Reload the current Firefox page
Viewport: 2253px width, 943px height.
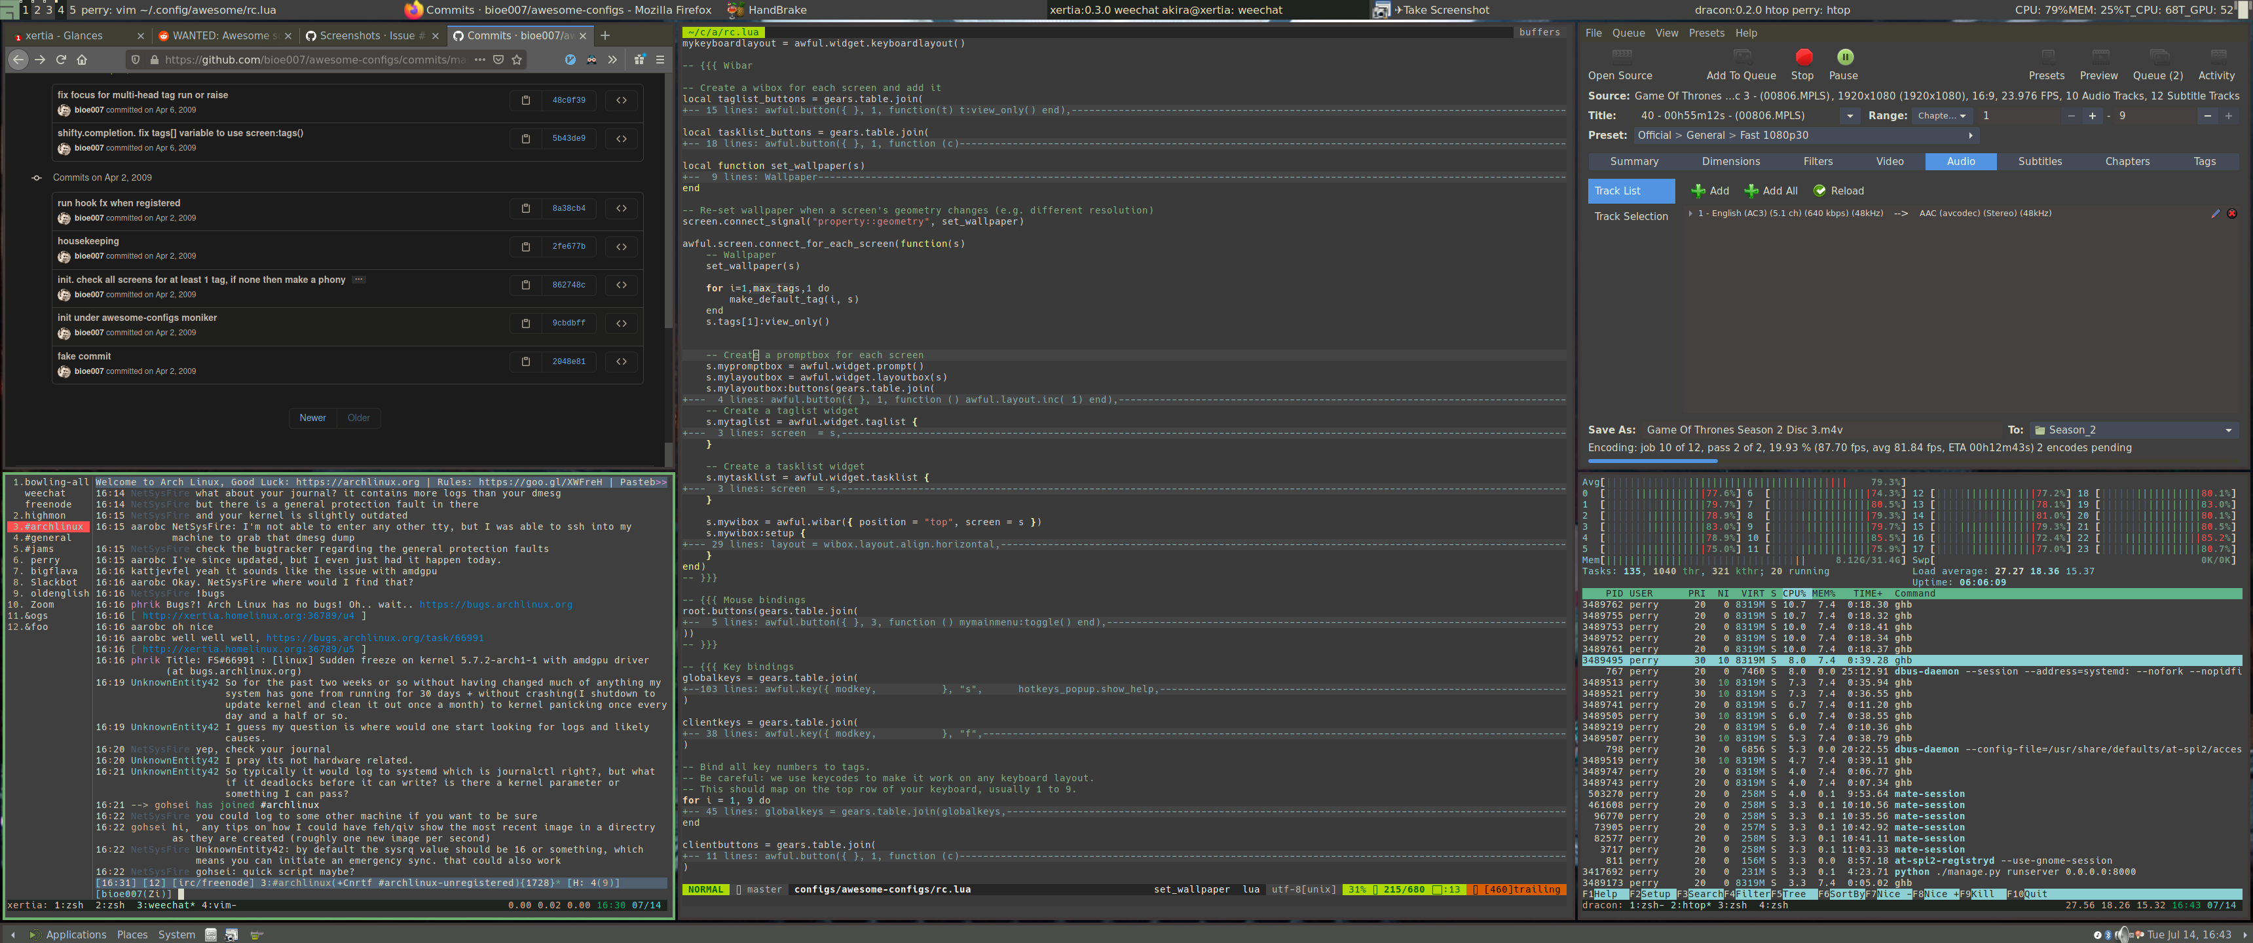61,60
